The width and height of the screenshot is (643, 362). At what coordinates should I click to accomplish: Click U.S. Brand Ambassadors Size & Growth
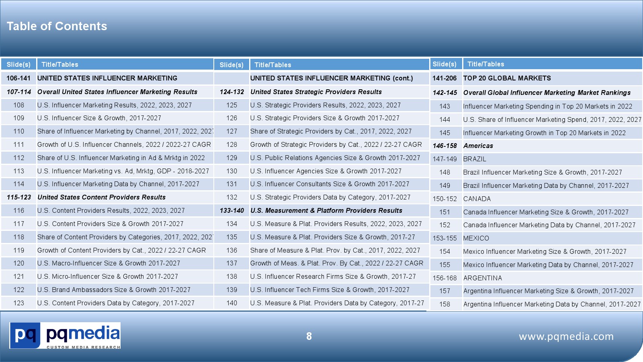click(114, 290)
